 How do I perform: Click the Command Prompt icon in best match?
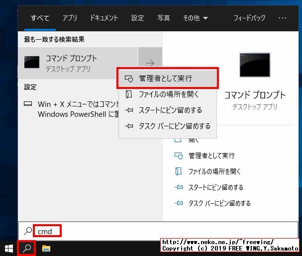pos(32,62)
